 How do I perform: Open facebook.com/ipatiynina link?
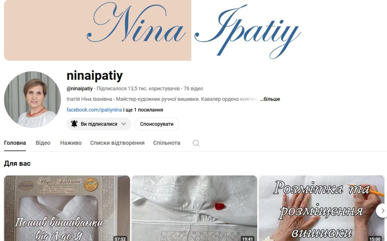click(x=94, y=110)
